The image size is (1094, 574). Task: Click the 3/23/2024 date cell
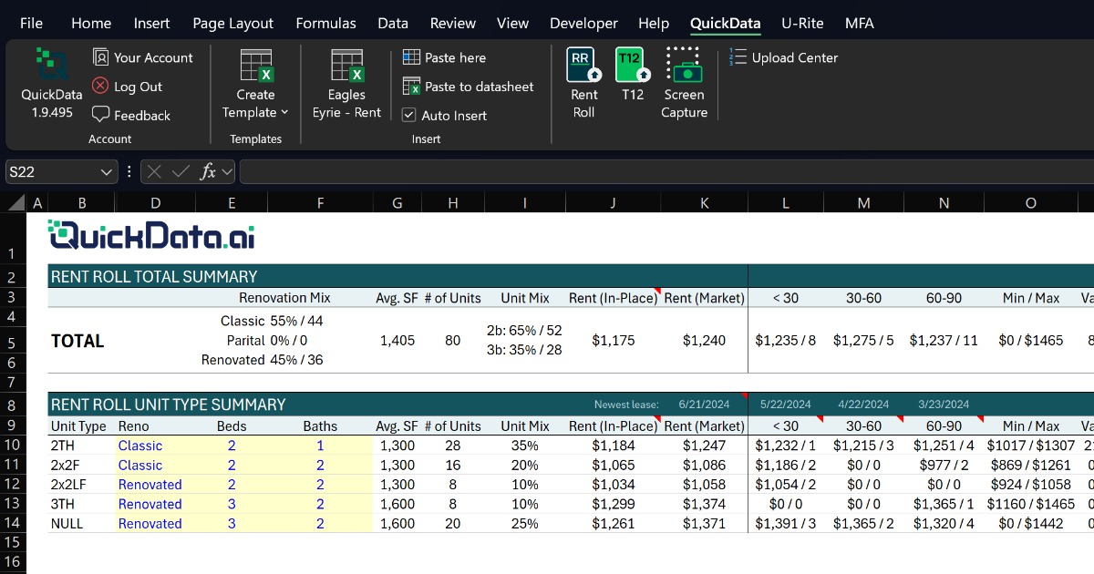point(944,405)
